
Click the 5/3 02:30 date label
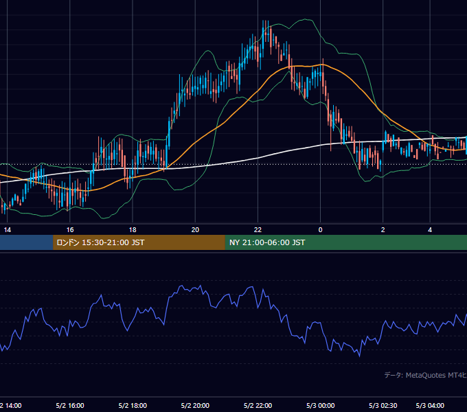coord(383,406)
